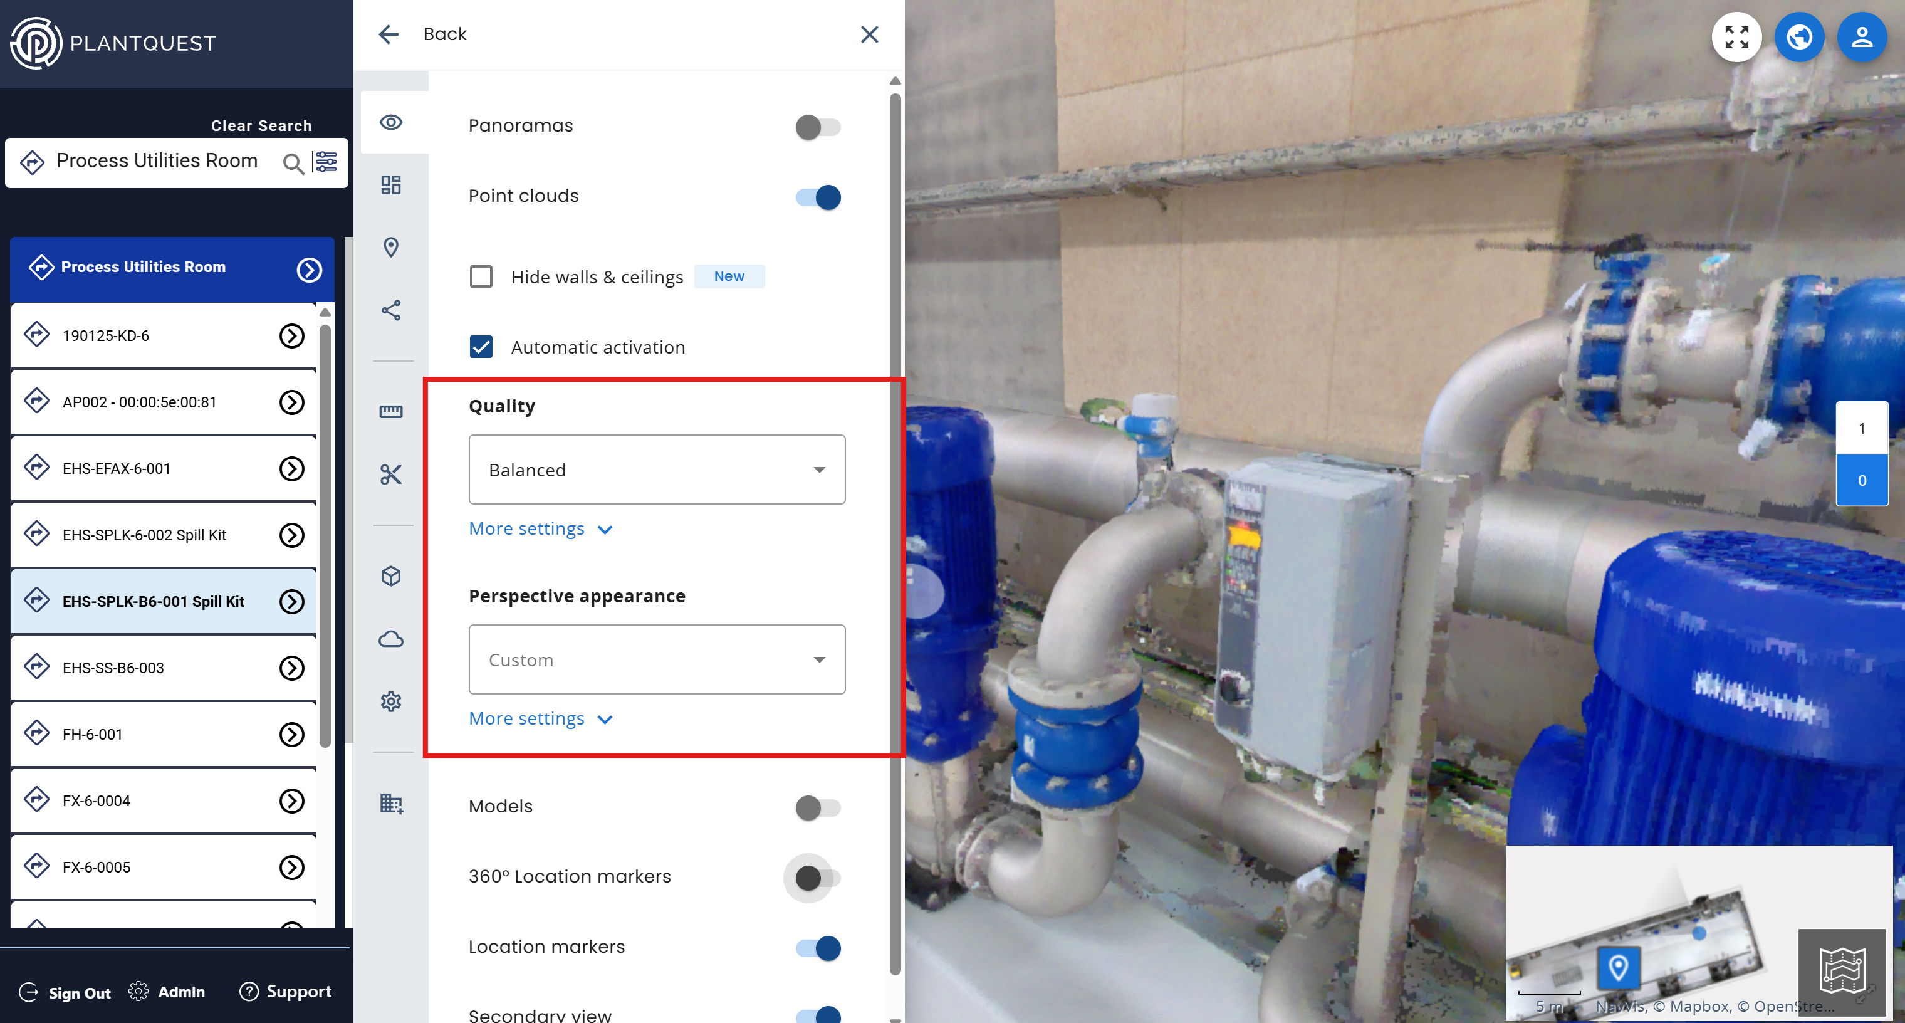
Task: Open the measurement ruler tool
Action: (x=390, y=411)
